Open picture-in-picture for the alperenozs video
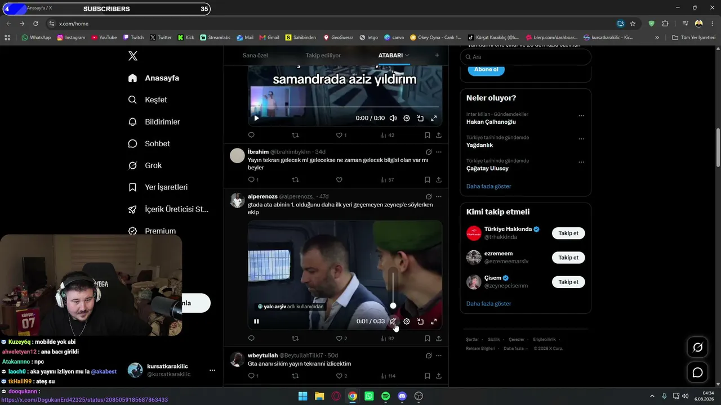The height and width of the screenshot is (405, 721). pos(420,322)
